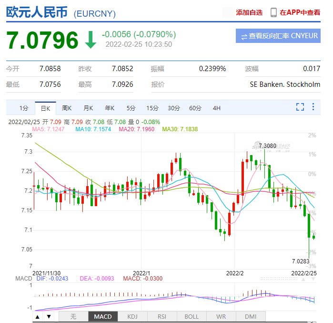Switch to the 30分 chart tab
333x323 pixels.
174,108
